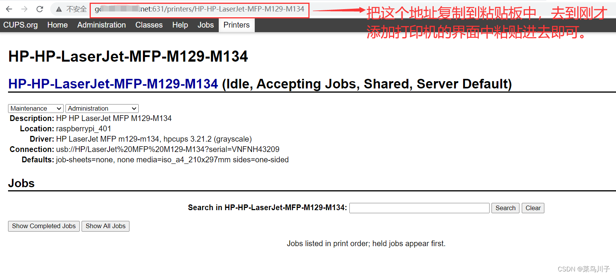Open the Help tab

click(x=180, y=25)
